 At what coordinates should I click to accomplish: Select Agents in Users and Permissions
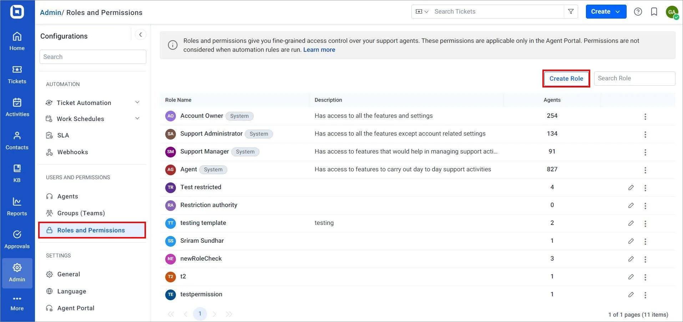[67, 196]
